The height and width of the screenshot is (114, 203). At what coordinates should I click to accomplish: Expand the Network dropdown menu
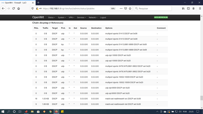pos(93,18)
